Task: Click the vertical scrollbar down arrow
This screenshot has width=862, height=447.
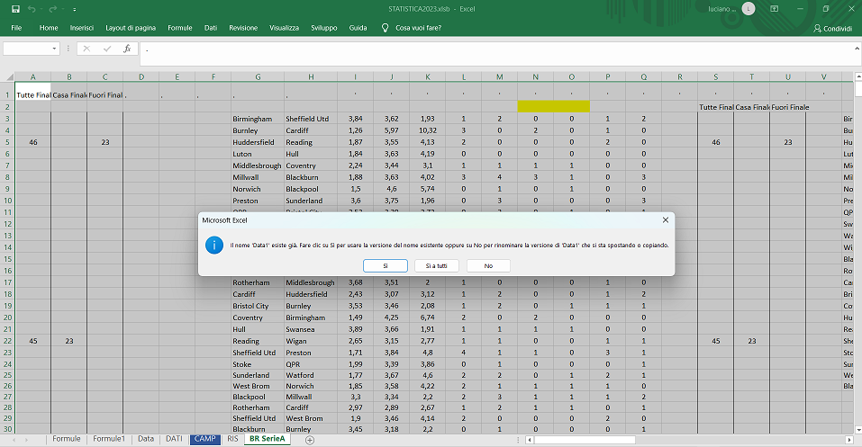Action: point(858,430)
